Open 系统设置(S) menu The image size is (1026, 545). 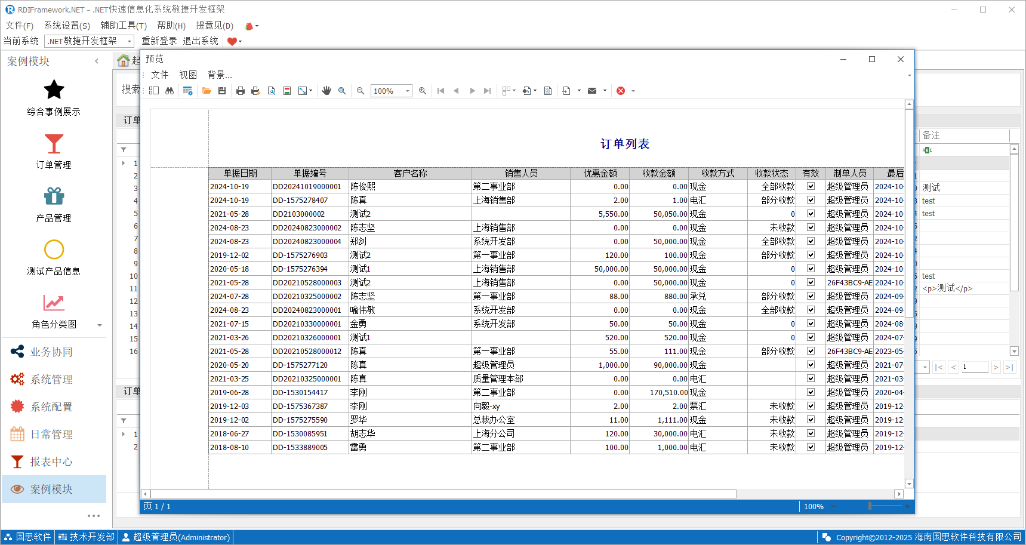tap(67, 26)
